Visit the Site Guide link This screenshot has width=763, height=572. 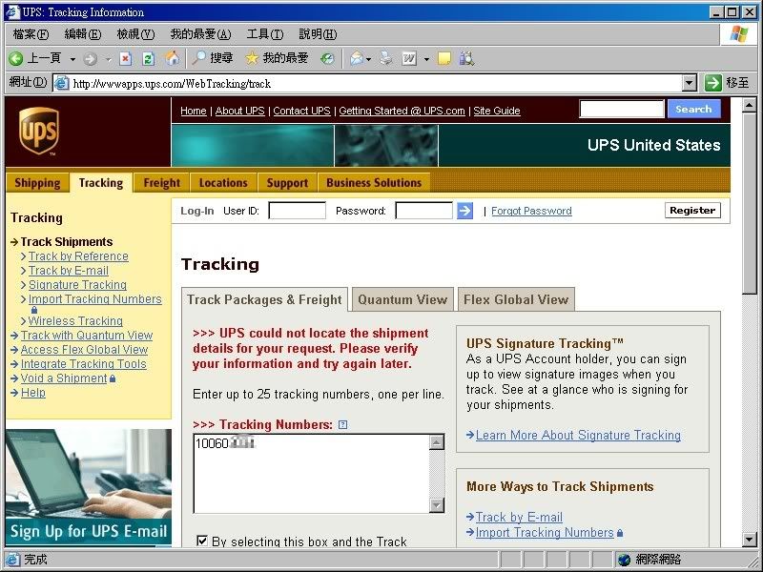coord(497,111)
